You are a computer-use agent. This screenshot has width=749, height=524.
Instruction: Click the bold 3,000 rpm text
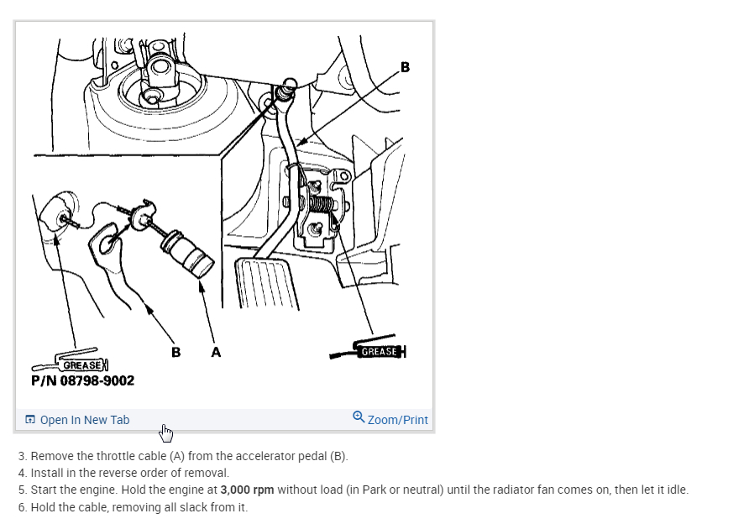[x=247, y=490]
